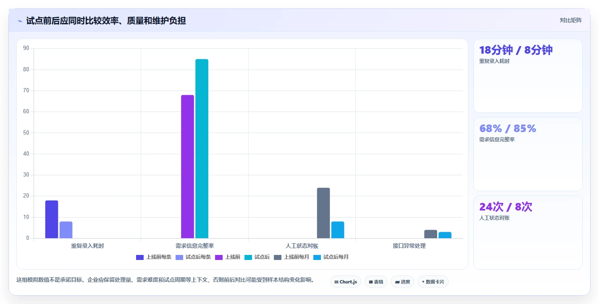Click the 50 y-axis tick label
The width and height of the screenshot is (599, 304).
point(26,133)
